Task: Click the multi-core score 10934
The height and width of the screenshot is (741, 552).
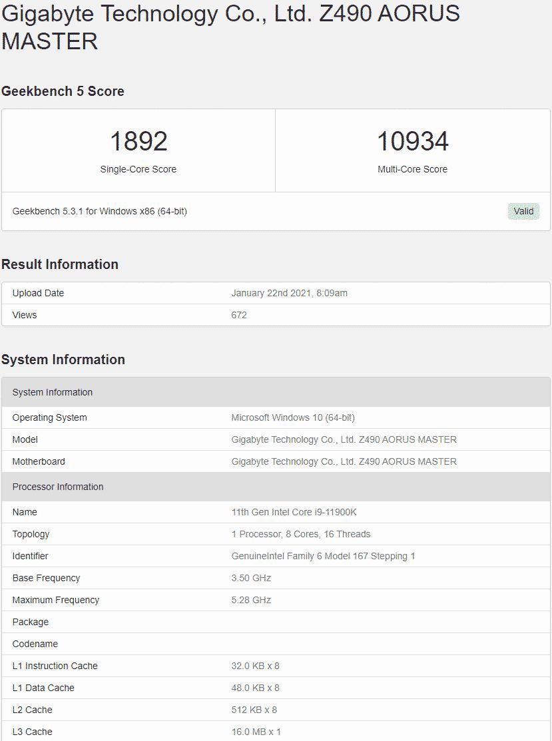Action: 412,141
